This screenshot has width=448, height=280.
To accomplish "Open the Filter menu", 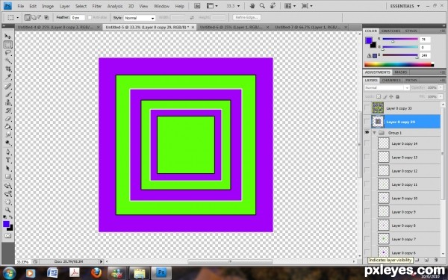I will point(97,6).
